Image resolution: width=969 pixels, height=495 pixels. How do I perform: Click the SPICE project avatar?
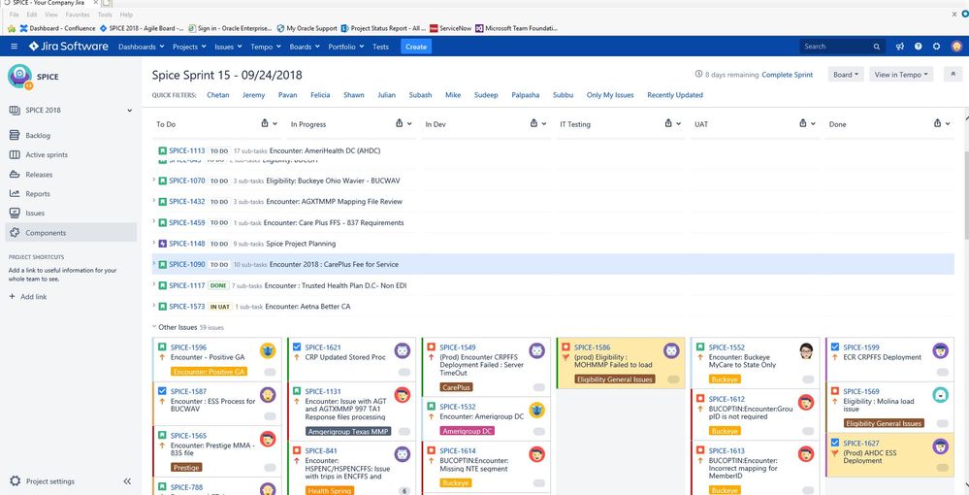[19, 77]
